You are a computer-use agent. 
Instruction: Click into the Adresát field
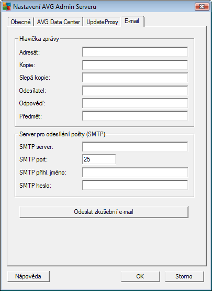[x=135, y=52]
